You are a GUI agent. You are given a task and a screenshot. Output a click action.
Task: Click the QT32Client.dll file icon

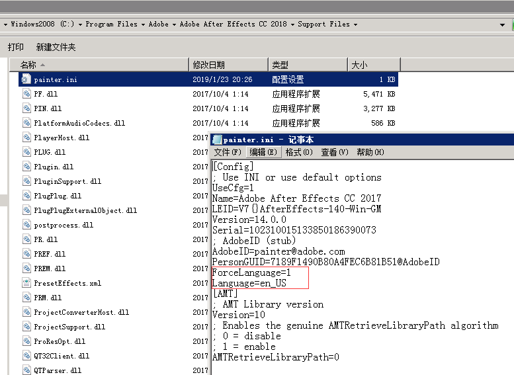(x=26, y=356)
